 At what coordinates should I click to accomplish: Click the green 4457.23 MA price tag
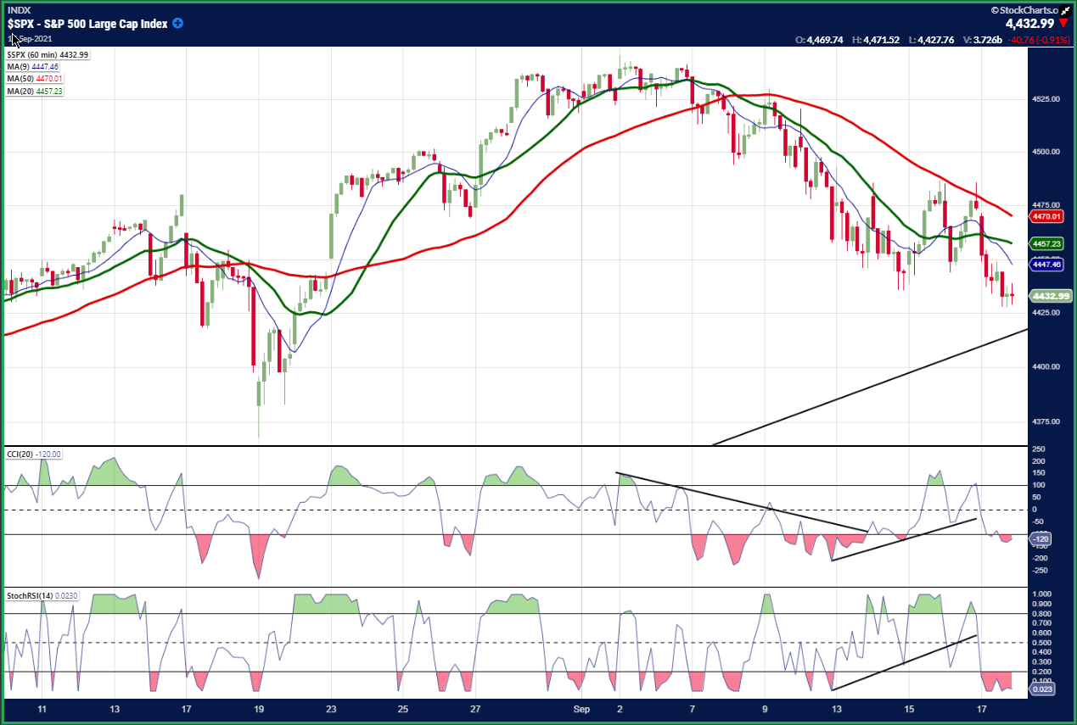(1047, 243)
